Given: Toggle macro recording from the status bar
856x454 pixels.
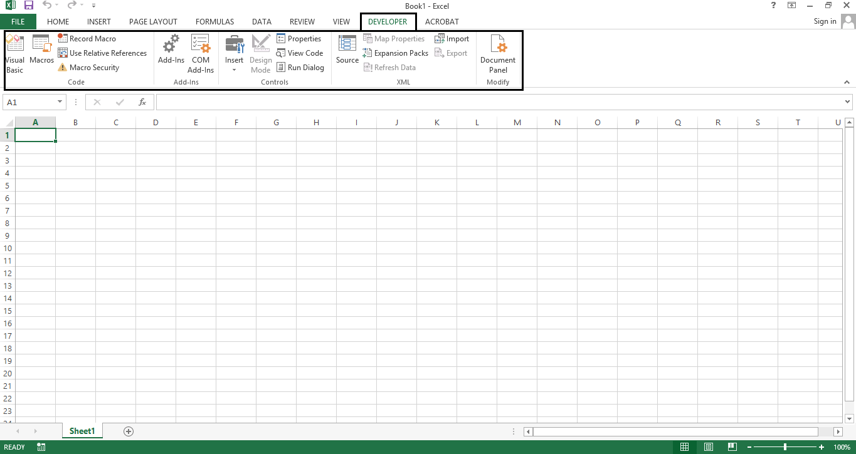Looking at the screenshot, I should pos(41,446).
